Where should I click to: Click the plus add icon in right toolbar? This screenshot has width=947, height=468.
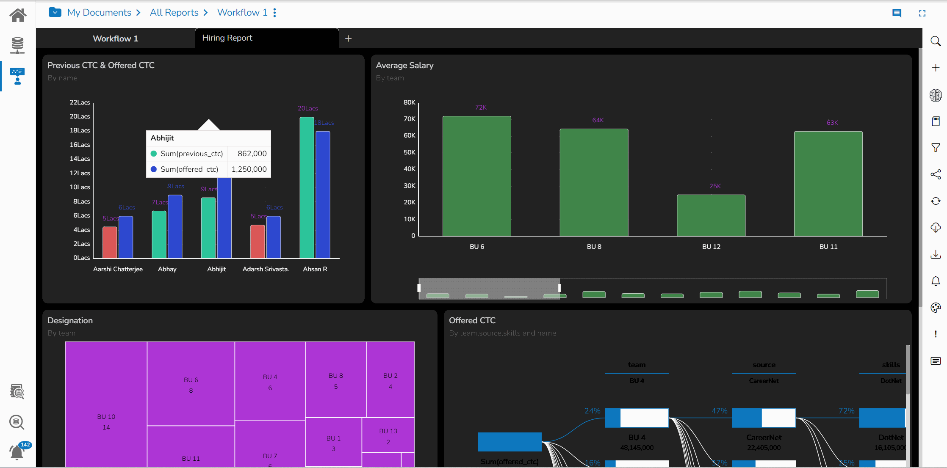pos(936,68)
